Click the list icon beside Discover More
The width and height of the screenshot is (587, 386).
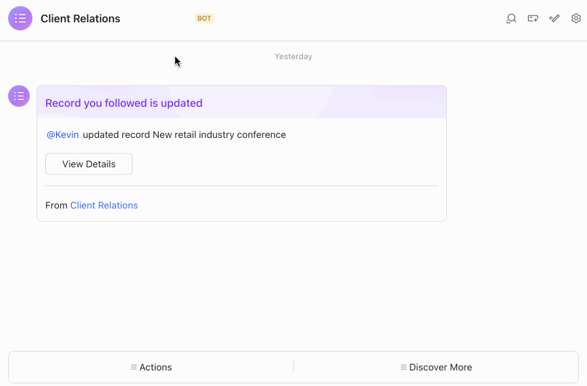[404, 367]
